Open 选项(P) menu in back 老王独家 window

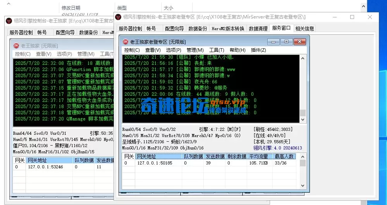point(64,54)
